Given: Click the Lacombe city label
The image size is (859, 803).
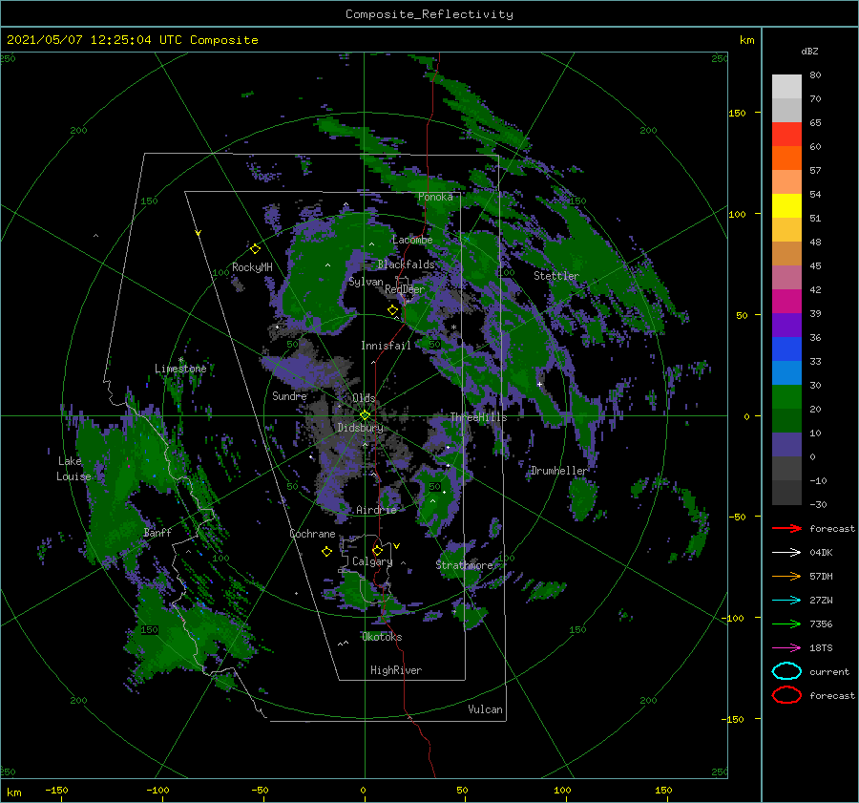Looking at the screenshot, I should coord(412,240).
